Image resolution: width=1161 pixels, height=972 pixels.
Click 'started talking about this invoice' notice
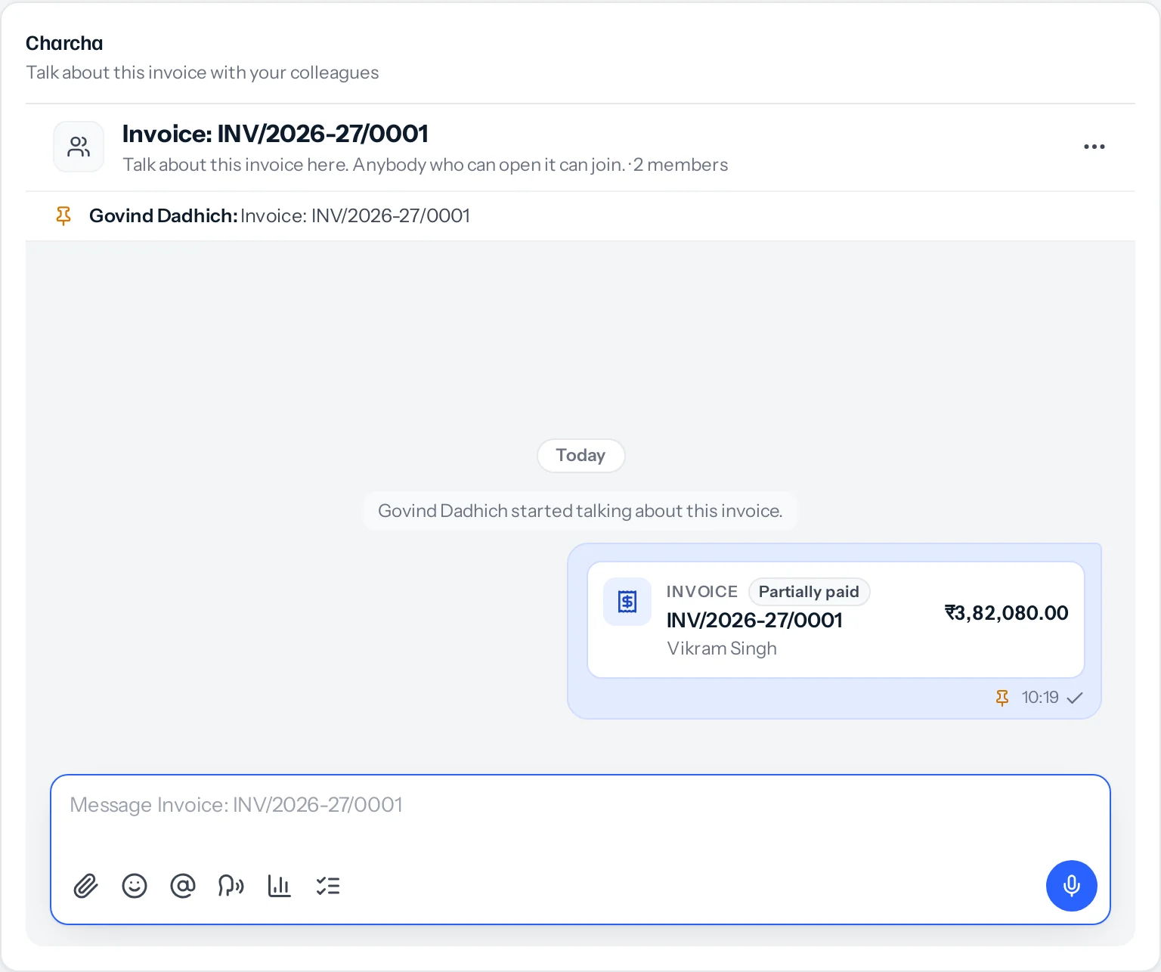click(x=580, y=511)
